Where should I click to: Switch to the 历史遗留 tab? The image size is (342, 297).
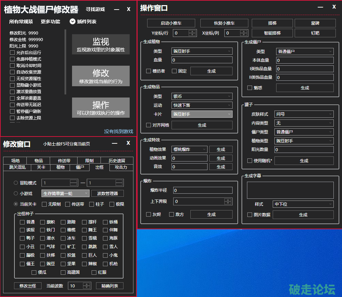117,161
